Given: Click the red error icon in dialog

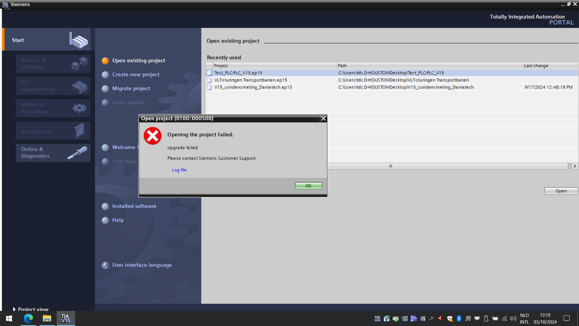Looking at the screenshot, I should pyautogui.click(x=153, y=136).
